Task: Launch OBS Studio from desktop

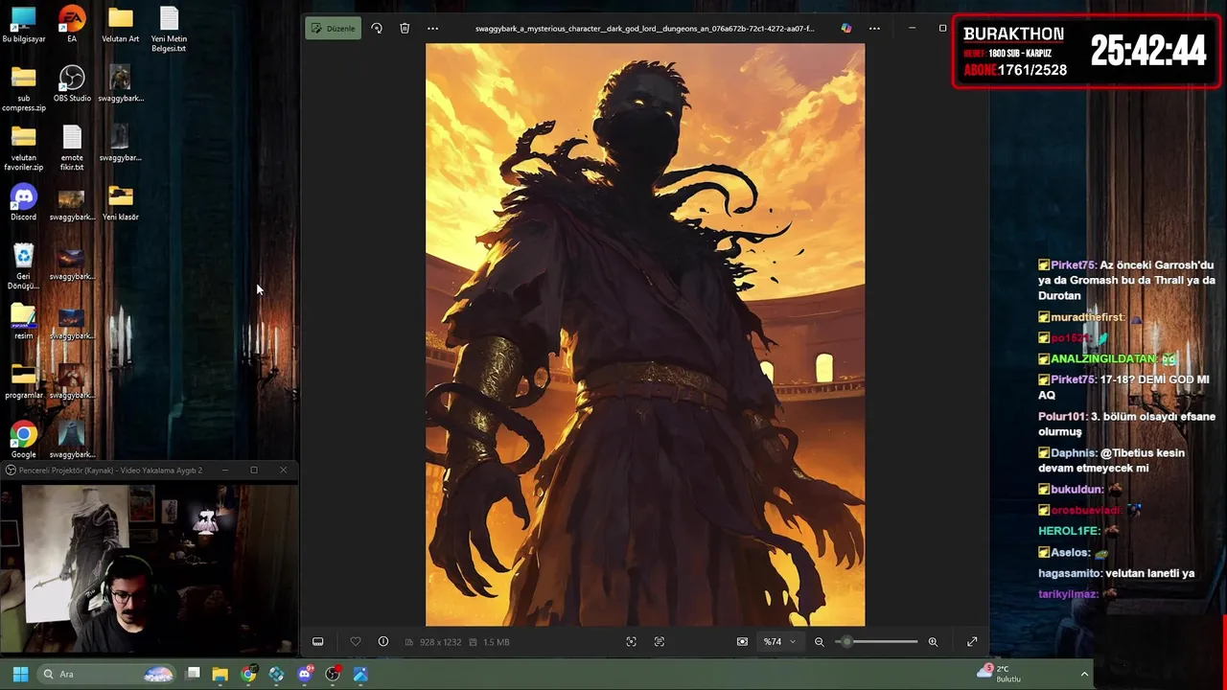Action: point(72,84)
